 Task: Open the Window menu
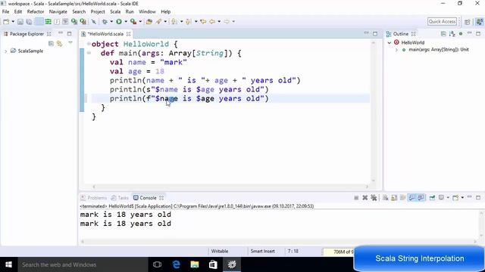click(x=147, y=12)
